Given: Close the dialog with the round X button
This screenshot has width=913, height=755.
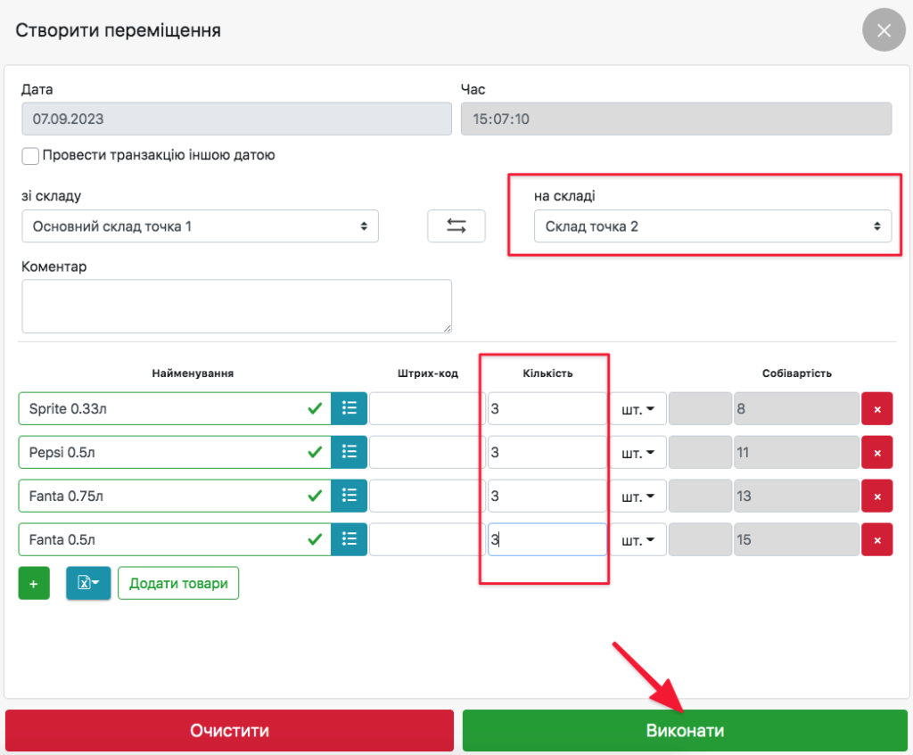Looking at the screenshot, I should [884, 31].
